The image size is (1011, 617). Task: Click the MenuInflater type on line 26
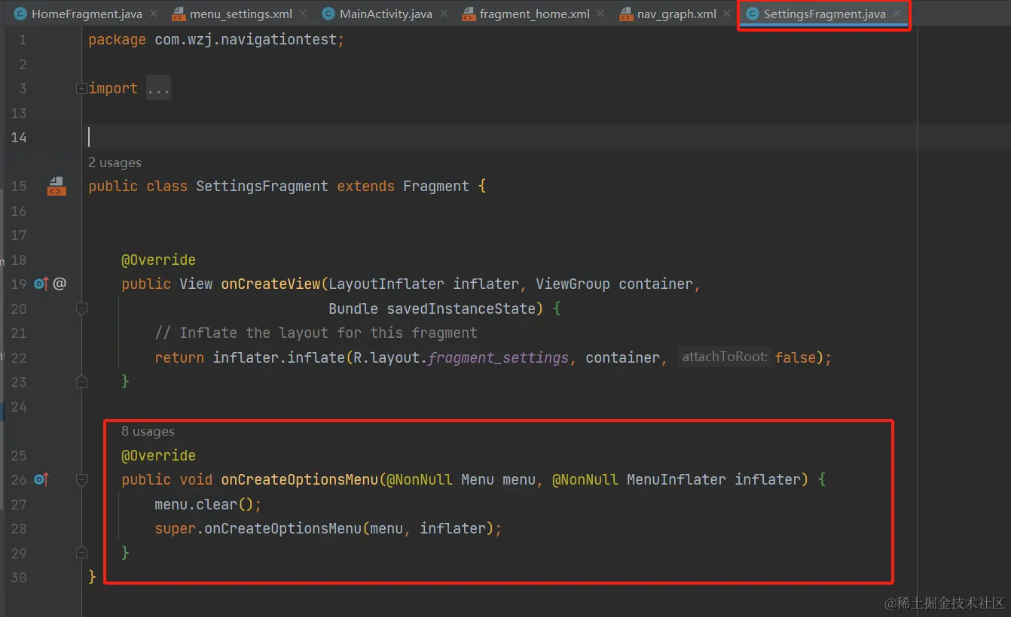coord(677,479)
